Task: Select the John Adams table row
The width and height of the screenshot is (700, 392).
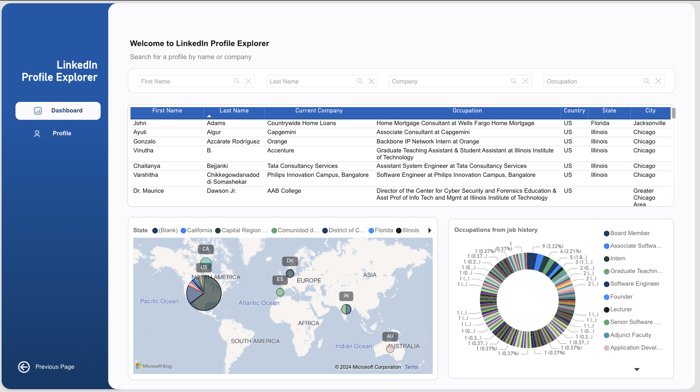Action: (400, 123)
